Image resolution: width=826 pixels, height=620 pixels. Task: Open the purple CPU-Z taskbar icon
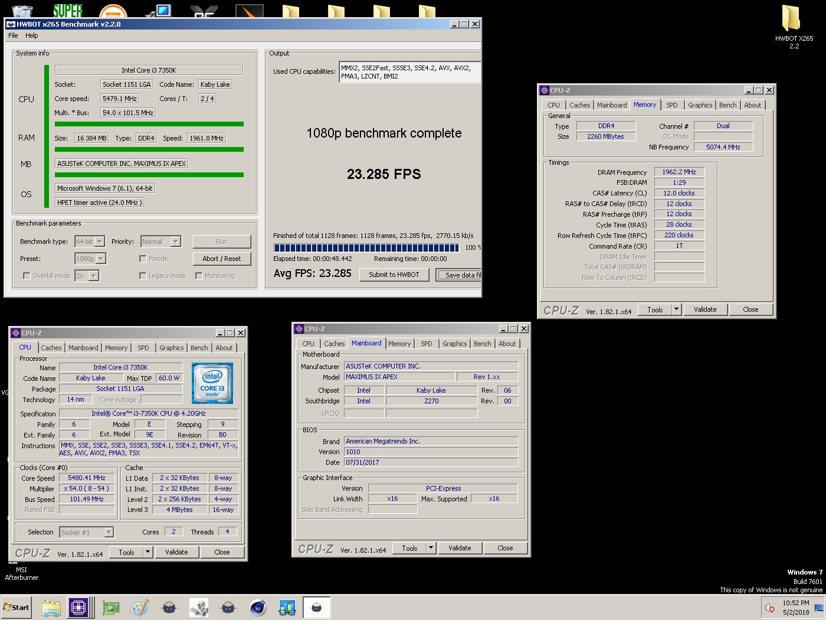click(x=78, y=608)
